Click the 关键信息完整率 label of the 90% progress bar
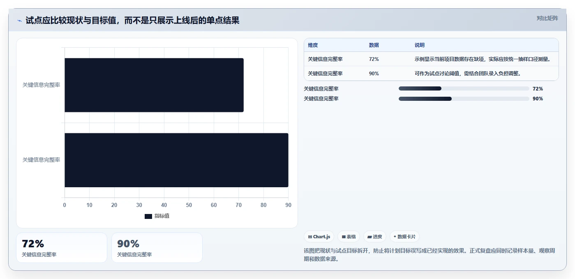 [x=321, y=99]
